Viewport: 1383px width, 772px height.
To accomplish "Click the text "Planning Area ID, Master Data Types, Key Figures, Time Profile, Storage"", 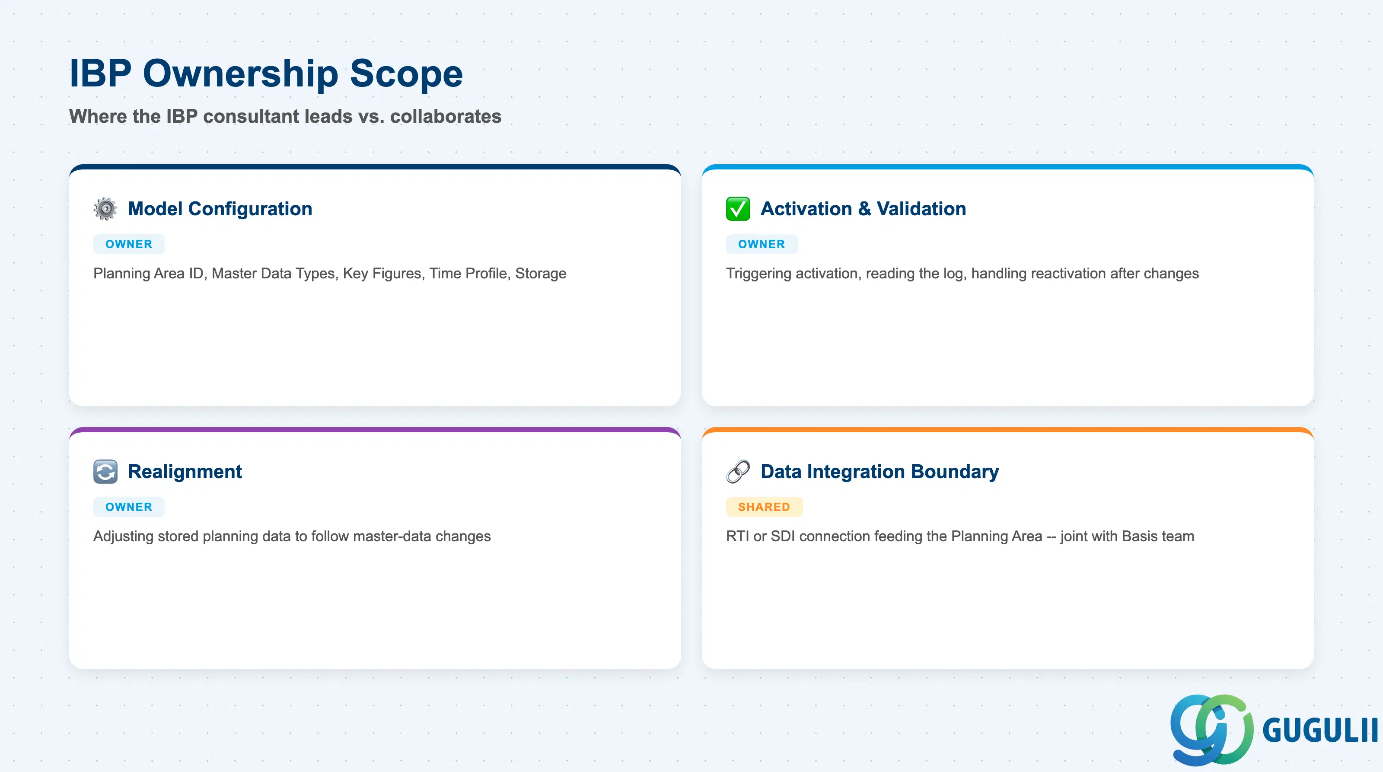I will pos(330,274).
